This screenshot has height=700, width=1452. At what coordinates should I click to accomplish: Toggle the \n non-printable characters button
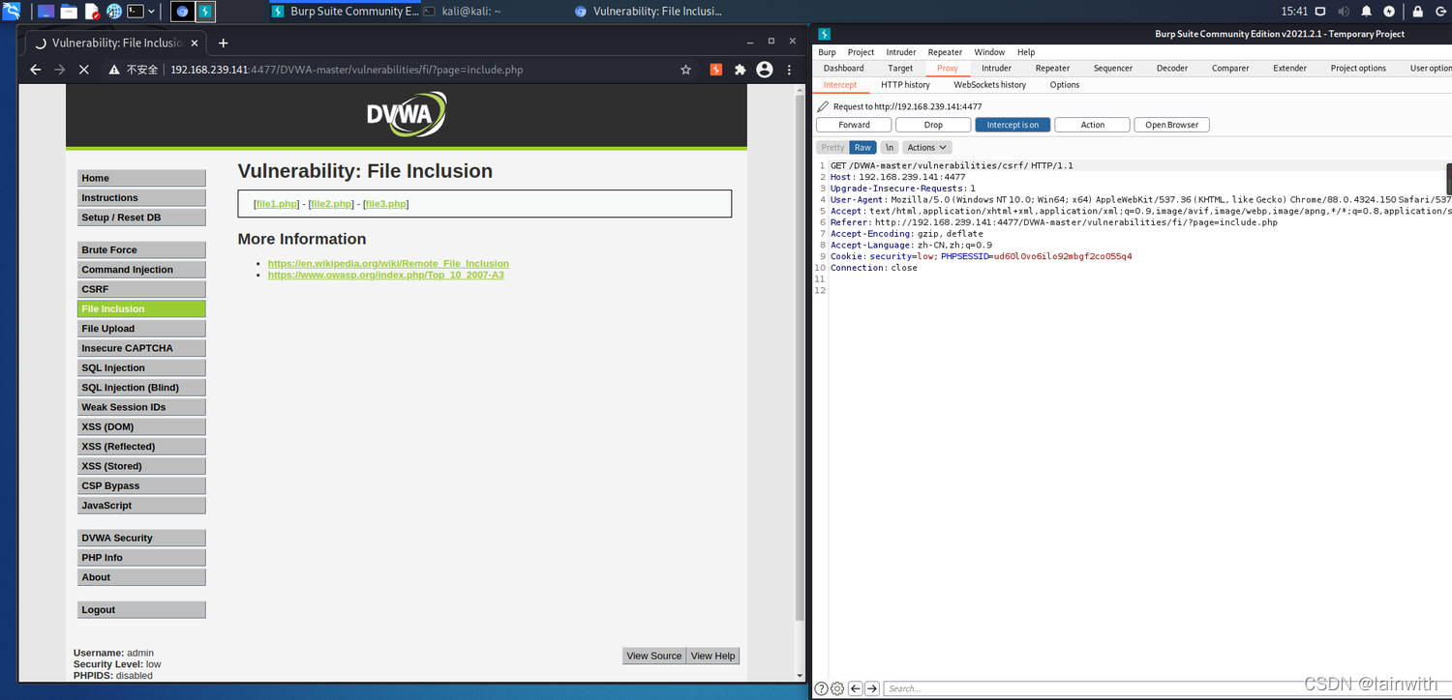[890, 148]
